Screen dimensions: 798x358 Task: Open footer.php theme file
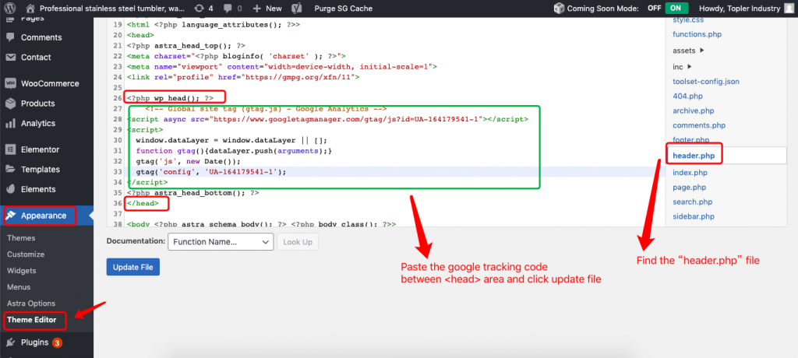tap(690, 140)
